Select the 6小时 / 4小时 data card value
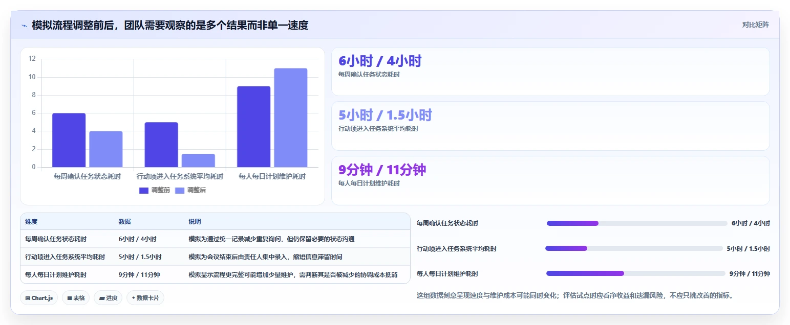This screenshot has height=325, width=790. [380, 61]
